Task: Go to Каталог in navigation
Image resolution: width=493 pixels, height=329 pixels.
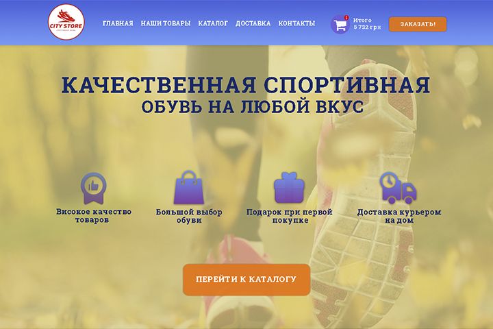Action: pos(213,23)
